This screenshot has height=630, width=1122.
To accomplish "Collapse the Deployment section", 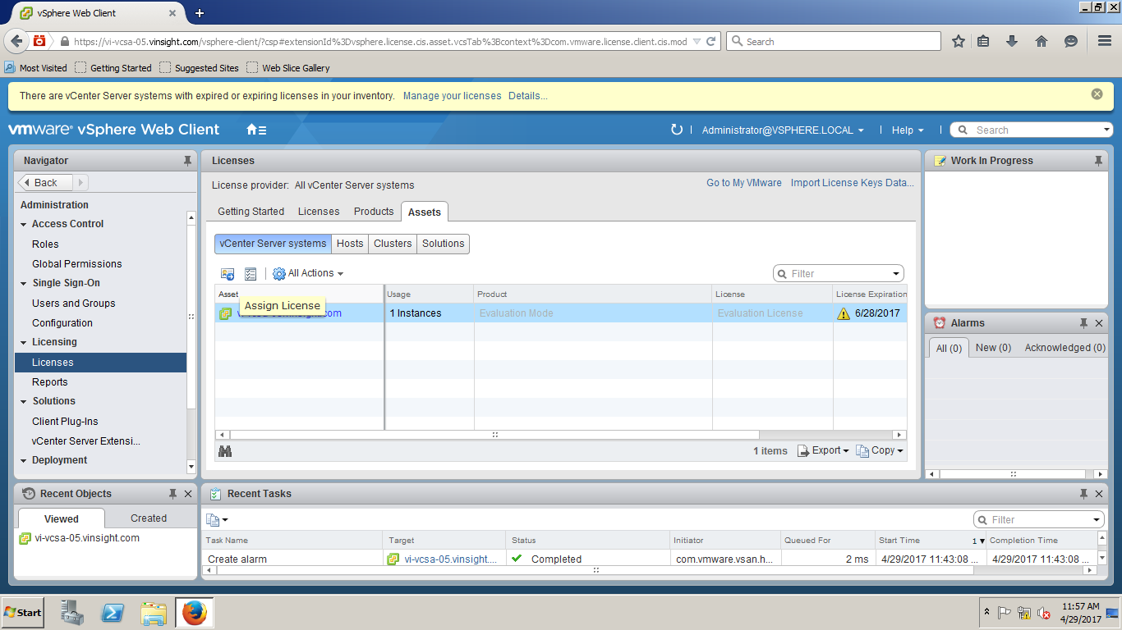I will [24, 460].
